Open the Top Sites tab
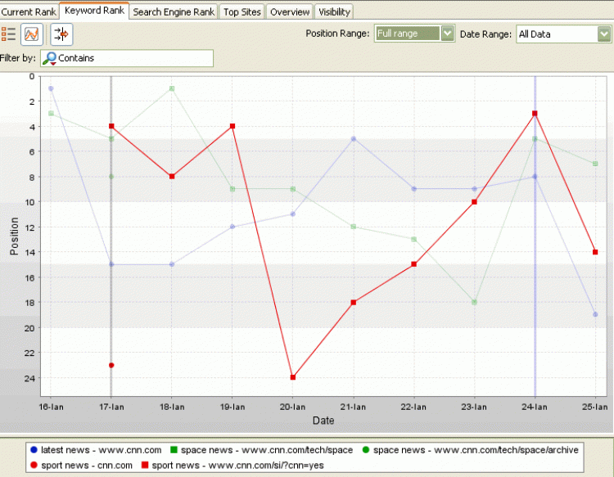614x477 pixels. (242, 11)
